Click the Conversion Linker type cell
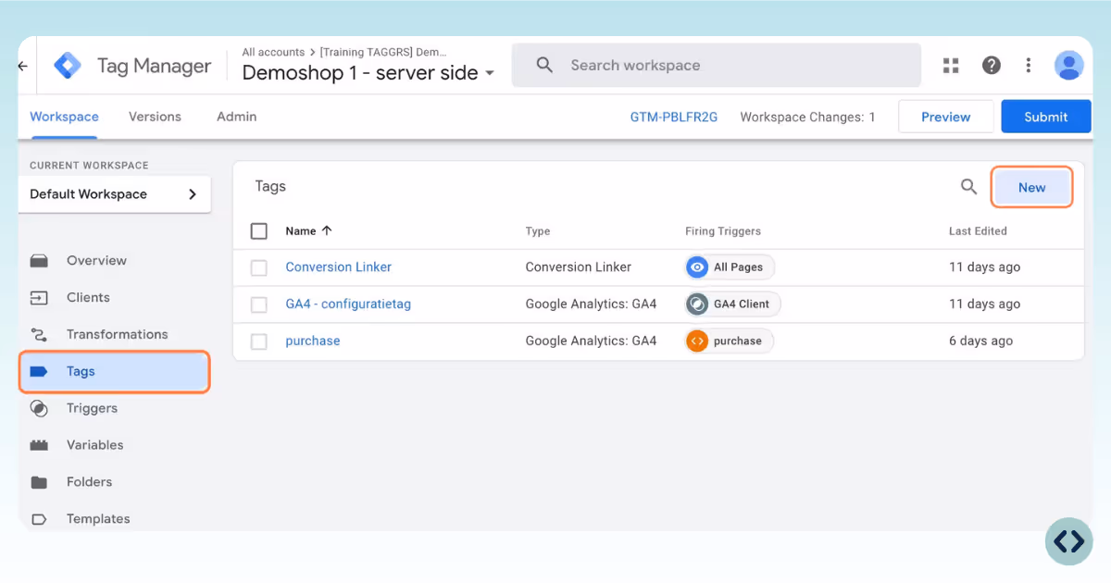This screenshot has height=583, width=1111. pyautogui.click(x=579, y=267)
